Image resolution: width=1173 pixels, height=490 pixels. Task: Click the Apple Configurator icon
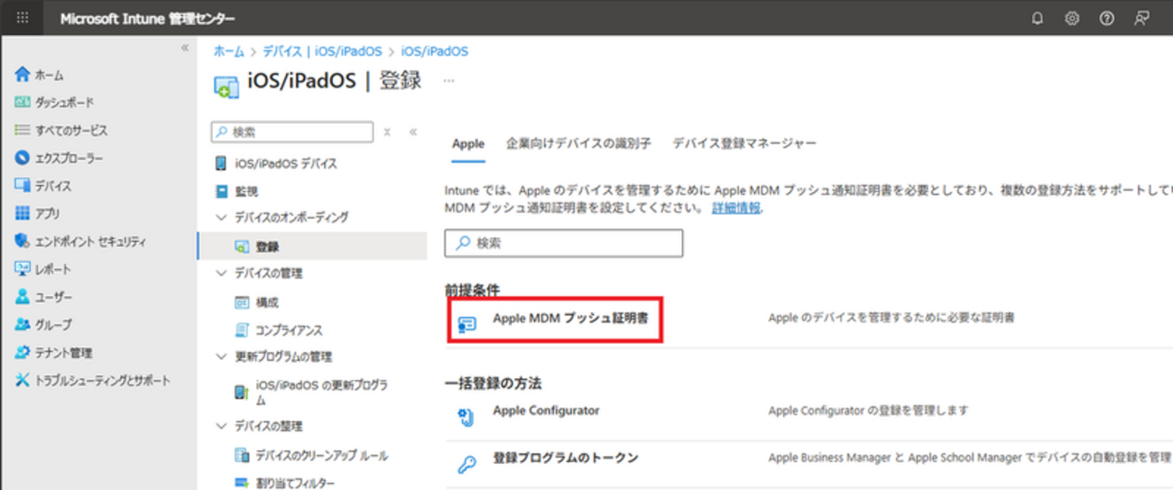click(x=466, y=416)
